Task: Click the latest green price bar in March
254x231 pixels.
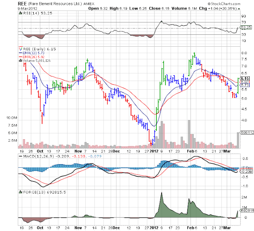Action: [x=238, y=85]
